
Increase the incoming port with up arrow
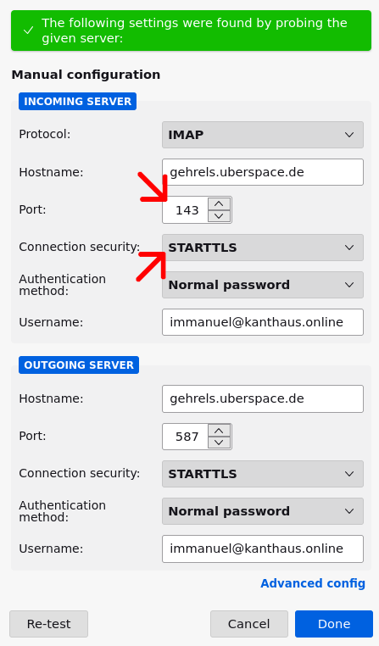pyautogui.click(x=219, y=203)
